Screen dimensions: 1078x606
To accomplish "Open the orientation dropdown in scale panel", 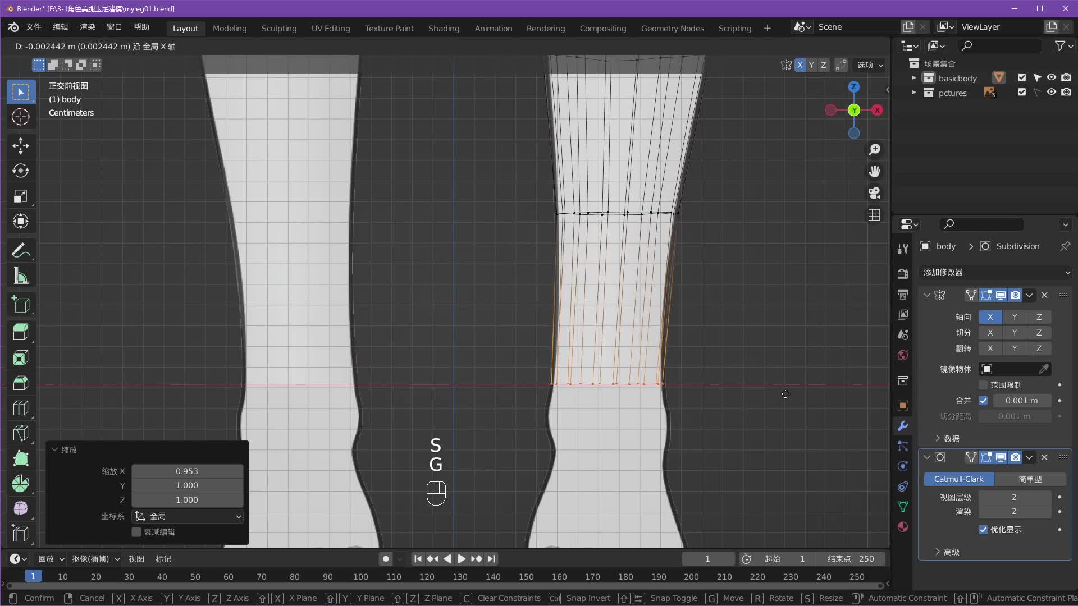I will click(x=188, y=516).
